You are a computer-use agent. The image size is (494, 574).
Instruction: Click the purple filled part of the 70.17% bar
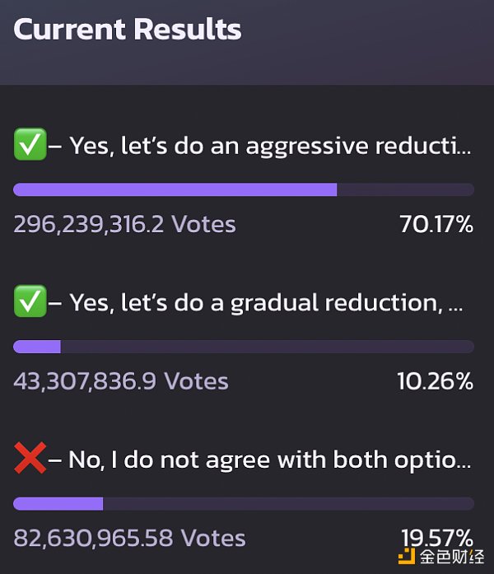pyautogui.click(x=175, y=190)
